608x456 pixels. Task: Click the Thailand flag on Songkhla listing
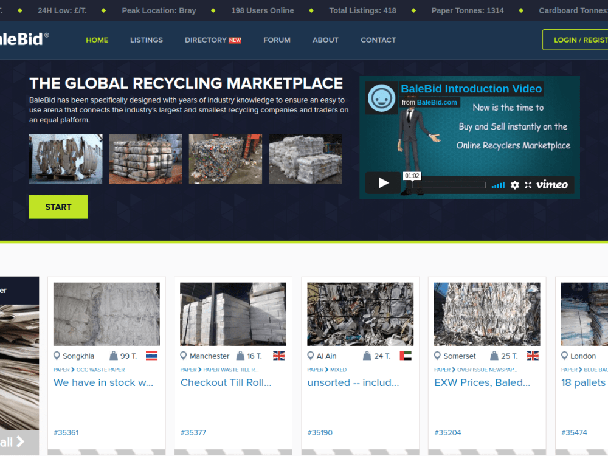(x=151, y=356)
